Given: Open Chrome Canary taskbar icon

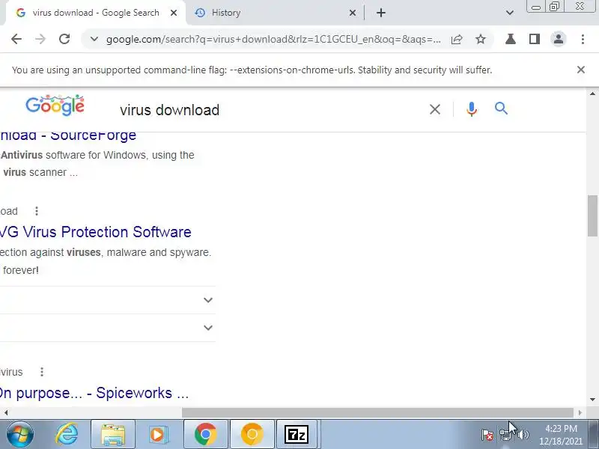Looking at the screenshot, I should (x=252, y=435).
